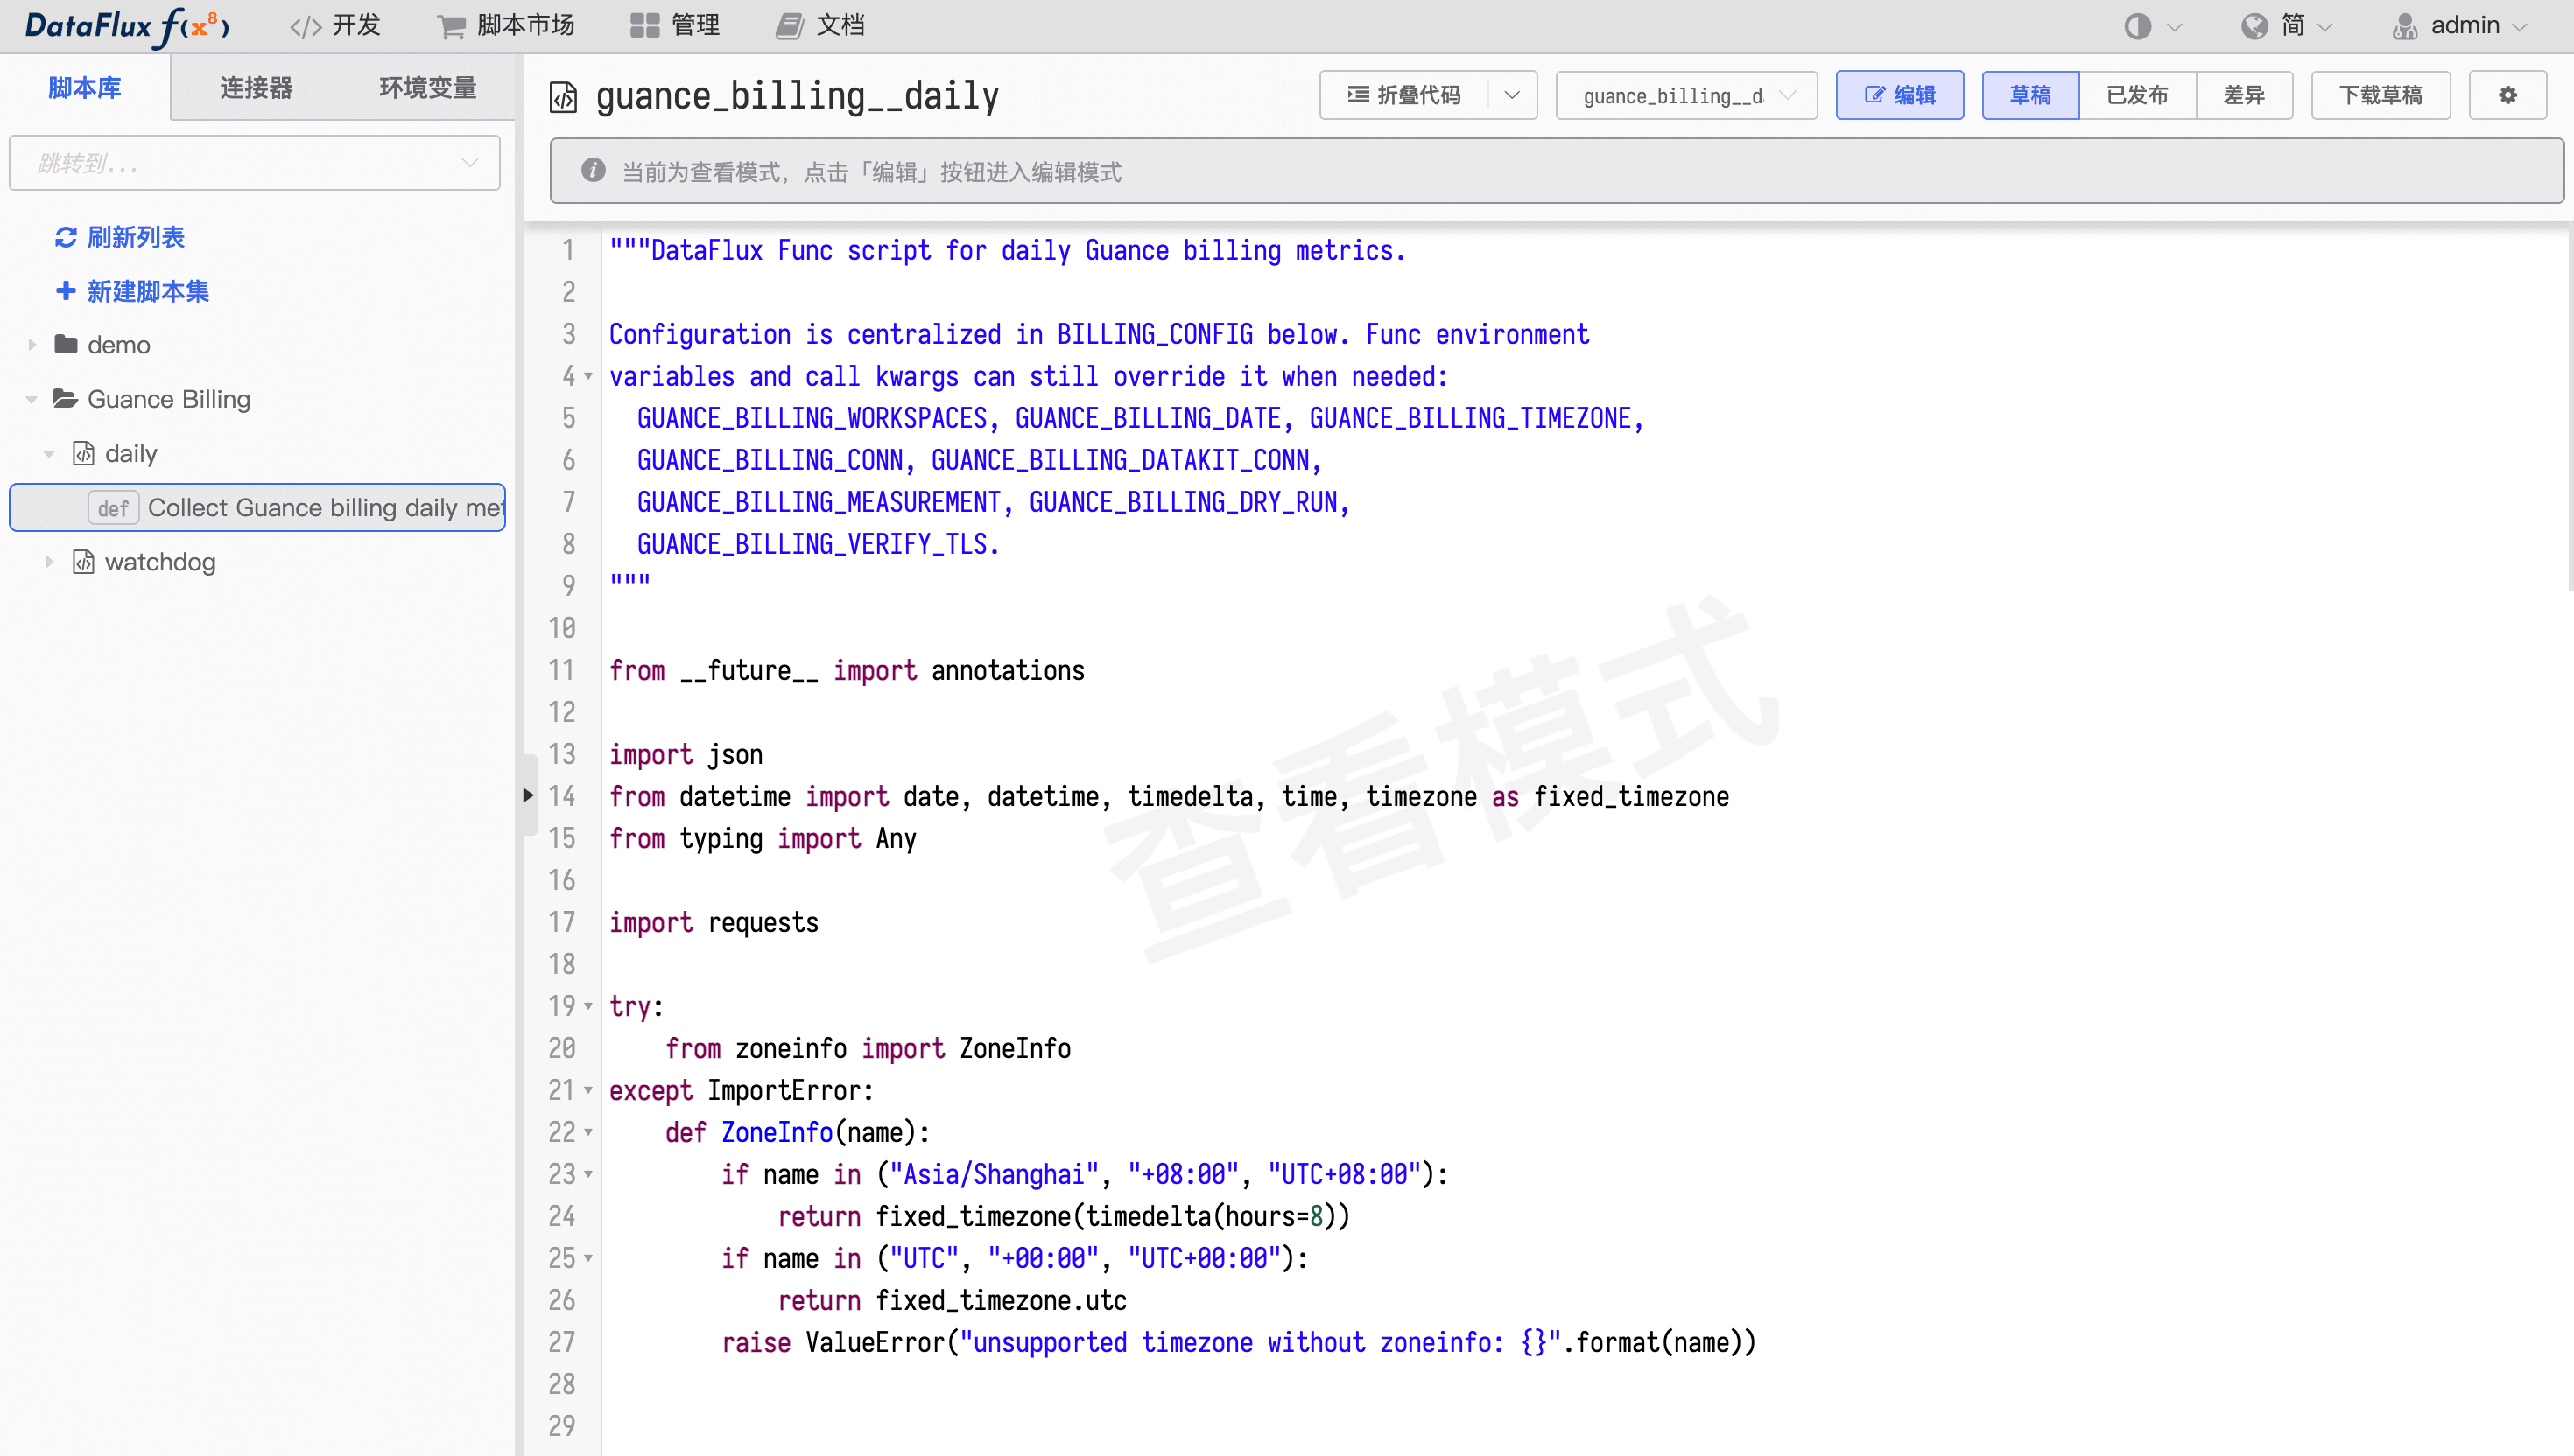Click the info icon in the notice bar
Viewport: 2574px width, 1456px height.
[x=594, y=170]
